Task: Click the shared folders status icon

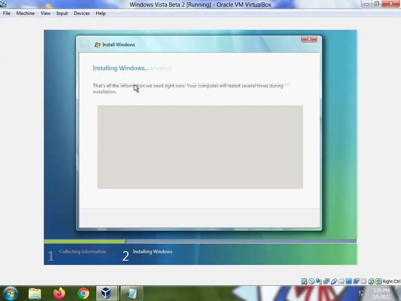Action: [341, 281]
